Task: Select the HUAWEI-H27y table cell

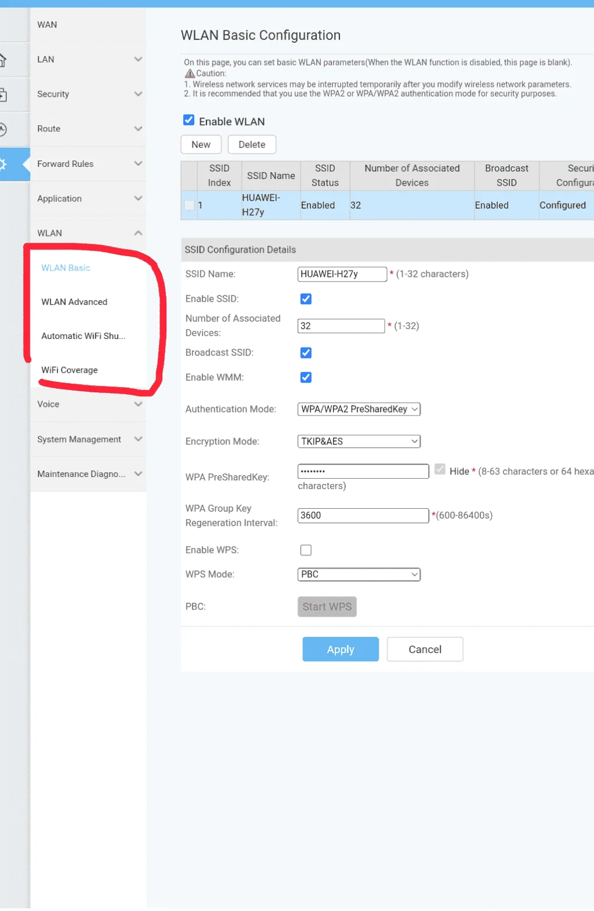Action: pyautogui.click(x=270, y=205)
